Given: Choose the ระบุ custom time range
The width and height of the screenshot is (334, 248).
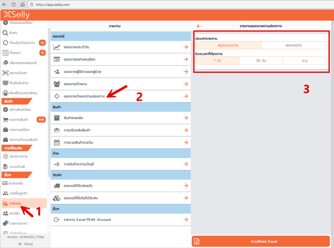Looking at the screenshot, I should 304,61.
